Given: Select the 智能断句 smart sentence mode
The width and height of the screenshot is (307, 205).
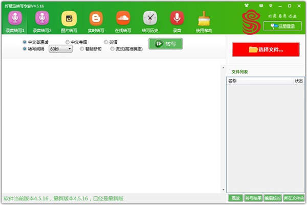Looking at the screenshot, I should (x=91, y=49).
